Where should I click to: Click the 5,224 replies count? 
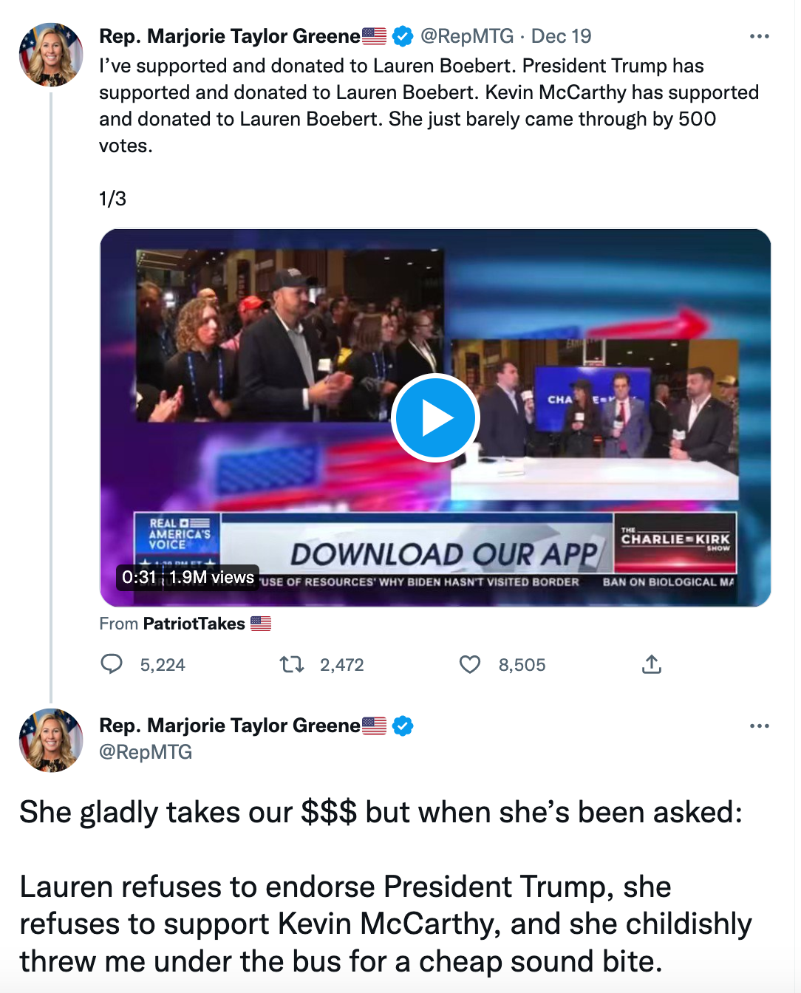(x=163, y=665)
